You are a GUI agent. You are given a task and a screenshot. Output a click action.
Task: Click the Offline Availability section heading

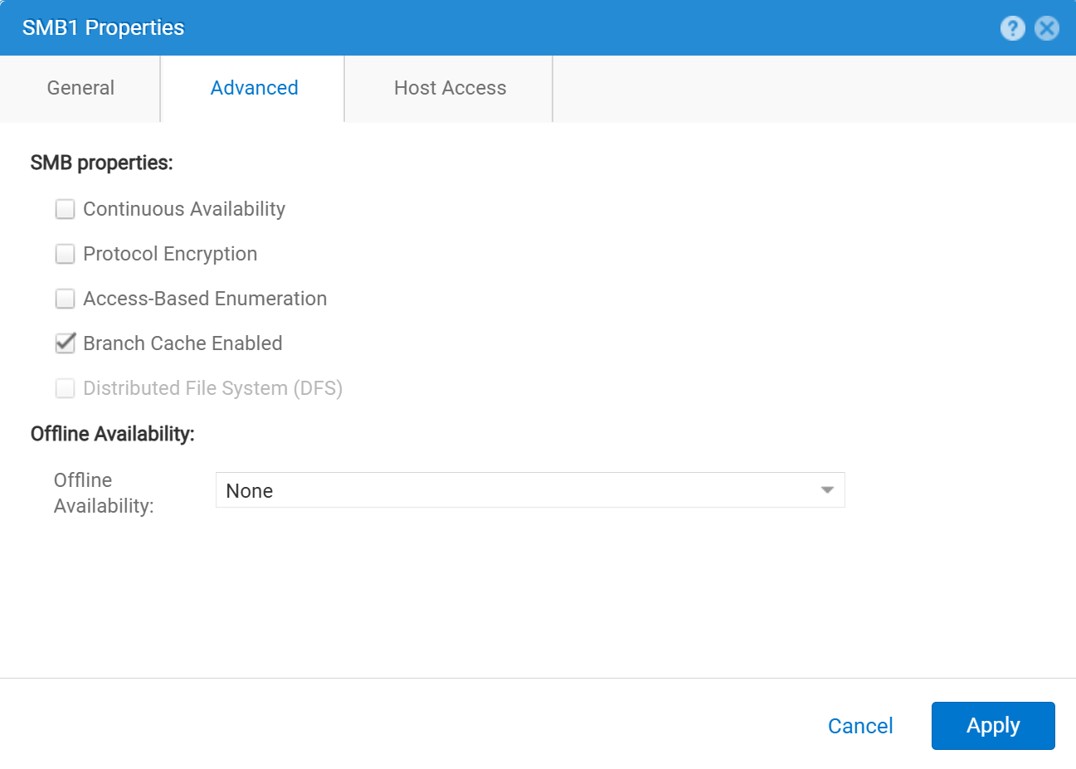click(x=113, y=433)
